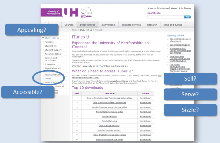Select the Research navigation tab
220x143 pixels.
coord(152,25)
